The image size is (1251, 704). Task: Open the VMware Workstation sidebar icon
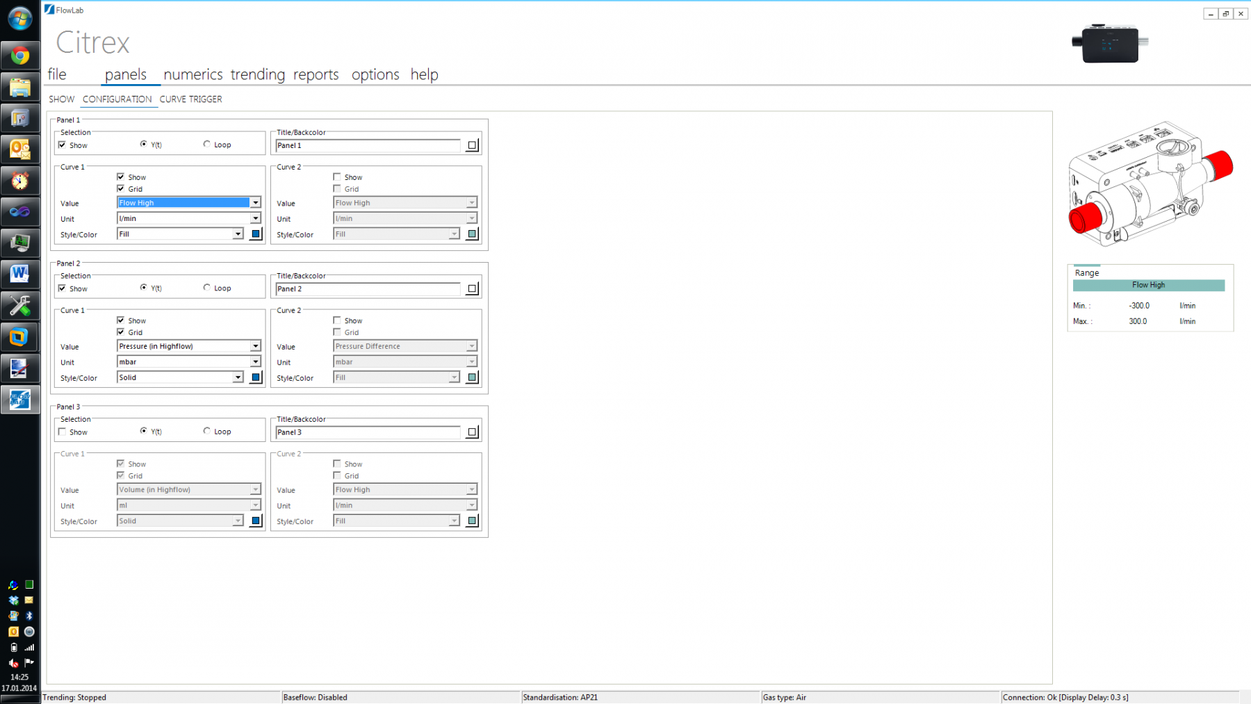[x=20, y=337]
